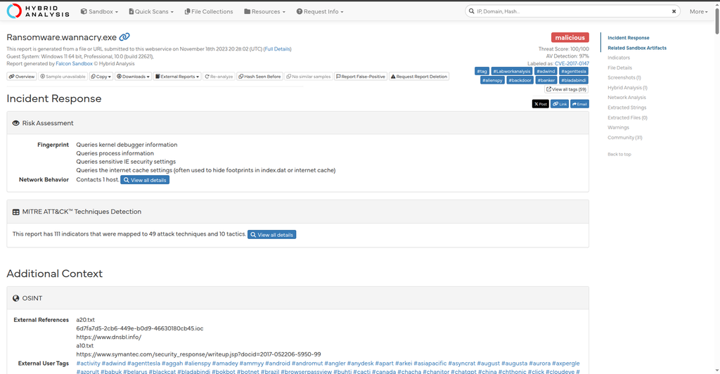Open the CVE-2017-0147 label link
This screenshot has width=720, height=374.
pyautogui.click(x=572, y=64)
